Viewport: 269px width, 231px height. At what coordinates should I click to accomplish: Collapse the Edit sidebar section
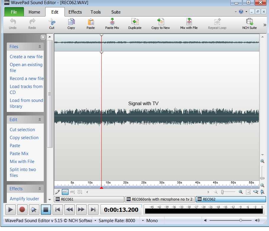click(x=40, y=120)
